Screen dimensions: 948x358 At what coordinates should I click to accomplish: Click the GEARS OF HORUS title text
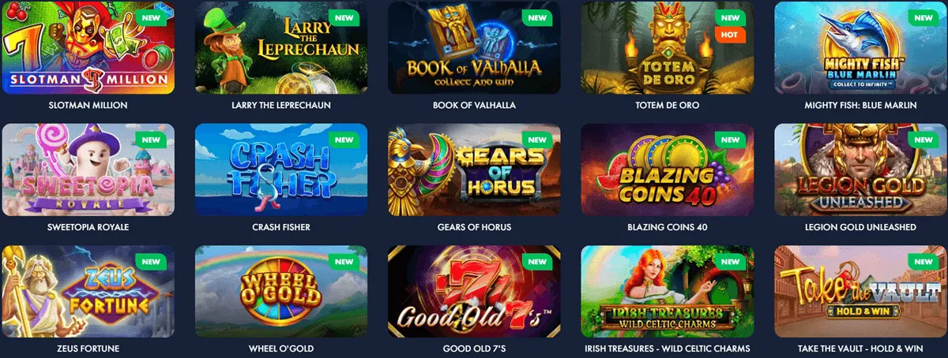[x=474, y=227]
